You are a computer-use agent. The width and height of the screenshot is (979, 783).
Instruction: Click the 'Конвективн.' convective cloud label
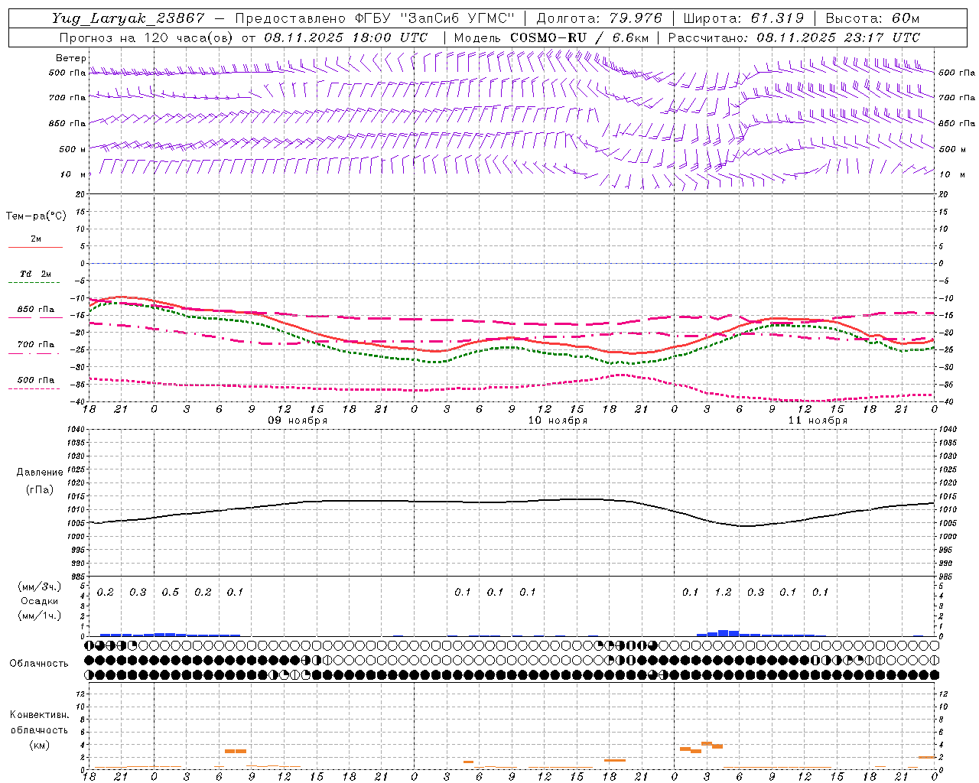(39, 716)
